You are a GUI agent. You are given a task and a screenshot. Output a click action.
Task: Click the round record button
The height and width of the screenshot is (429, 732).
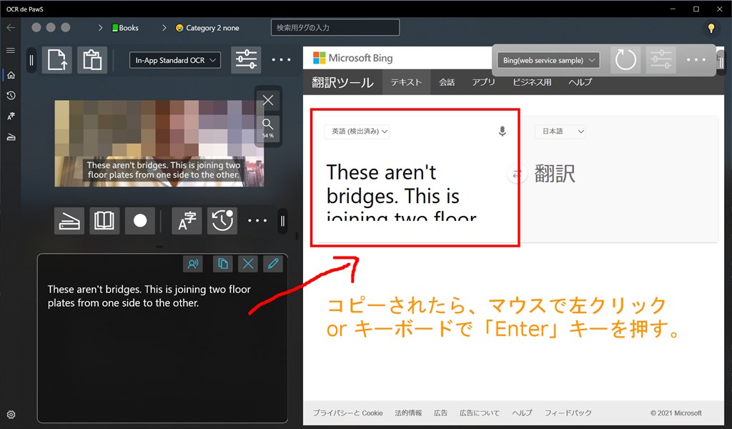click(140, 221)
